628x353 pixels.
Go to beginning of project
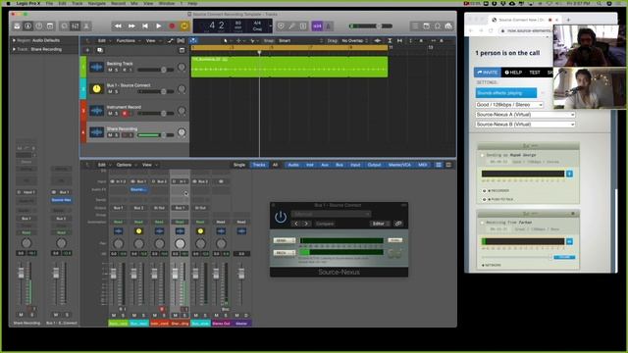point(145,26)
